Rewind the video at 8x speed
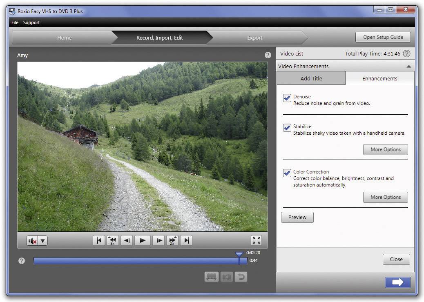Viewport: 424px width, 302px height. (x=112, y=240)
